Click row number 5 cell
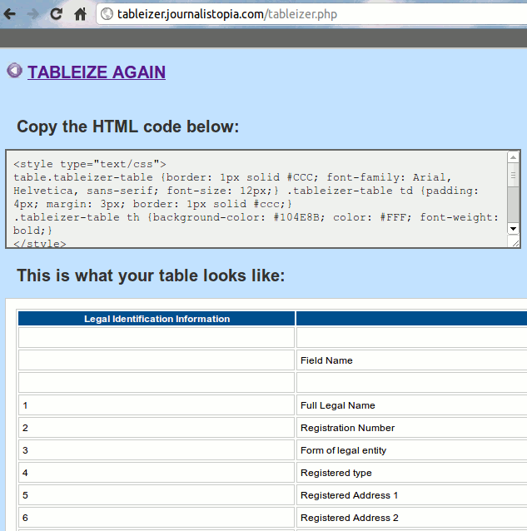Screen dimensions: 527x531 pyautogui.click(x=157, y=495)
